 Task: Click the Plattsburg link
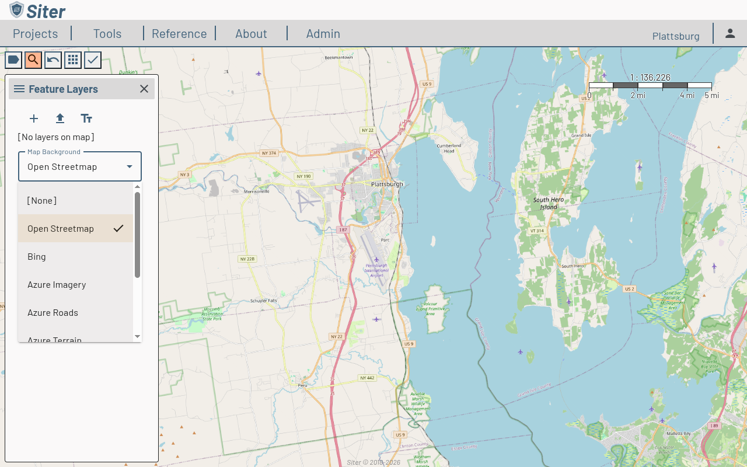(x=675, y=36)
